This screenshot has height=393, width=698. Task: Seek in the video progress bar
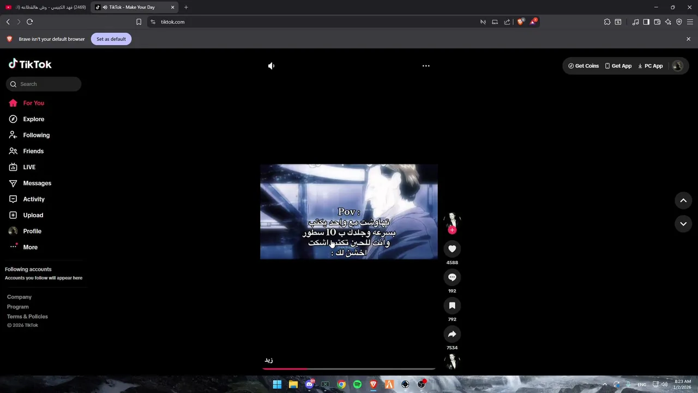click(x=349, y=369)
